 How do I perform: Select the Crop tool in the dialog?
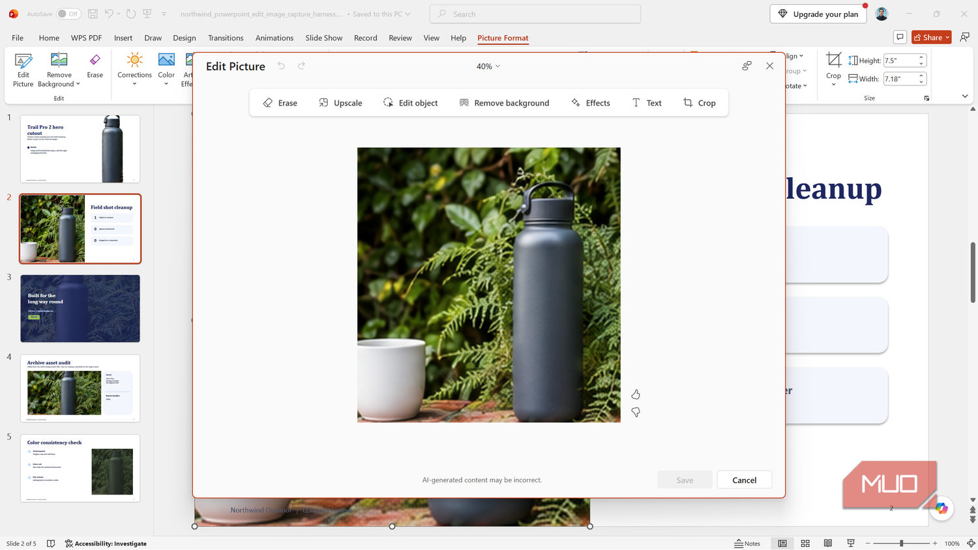pyautogui.click(x=699, y=103)
